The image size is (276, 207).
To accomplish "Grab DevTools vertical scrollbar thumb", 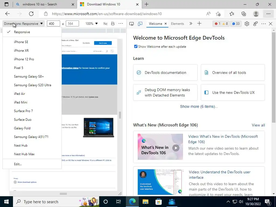I will 274,77.
